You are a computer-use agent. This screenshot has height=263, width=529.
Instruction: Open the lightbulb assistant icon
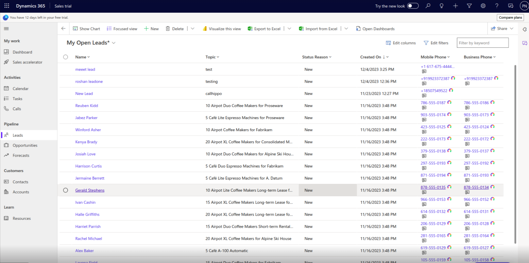click(442, 6)
